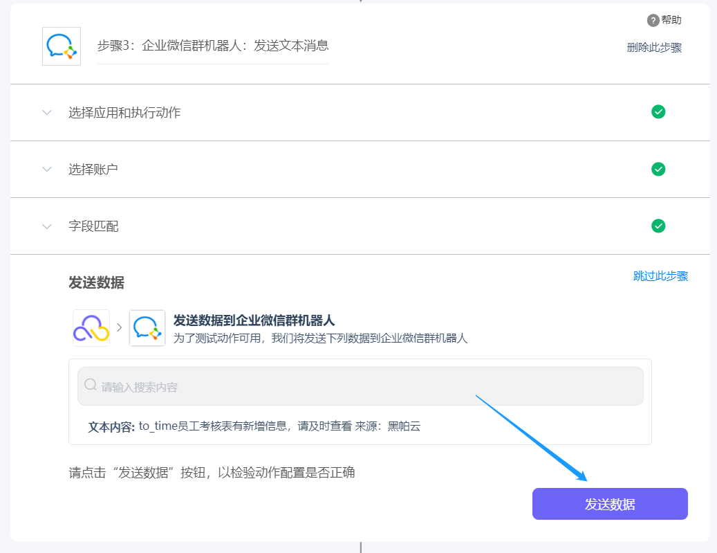Click 删除此步骤 to delete this step

point(654,48)
